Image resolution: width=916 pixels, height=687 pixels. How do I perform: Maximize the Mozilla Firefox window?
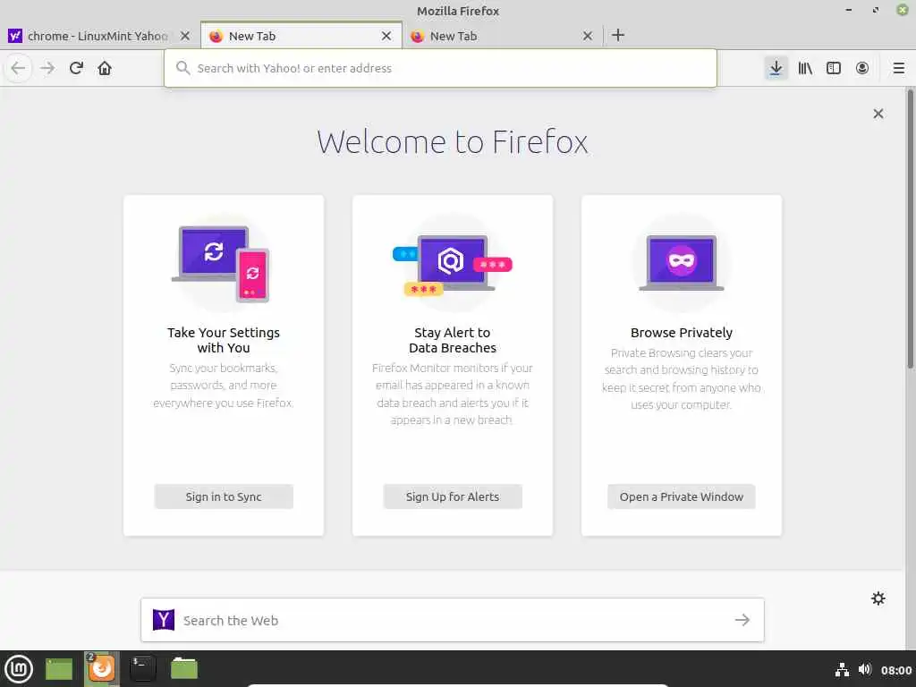point(875,10)
